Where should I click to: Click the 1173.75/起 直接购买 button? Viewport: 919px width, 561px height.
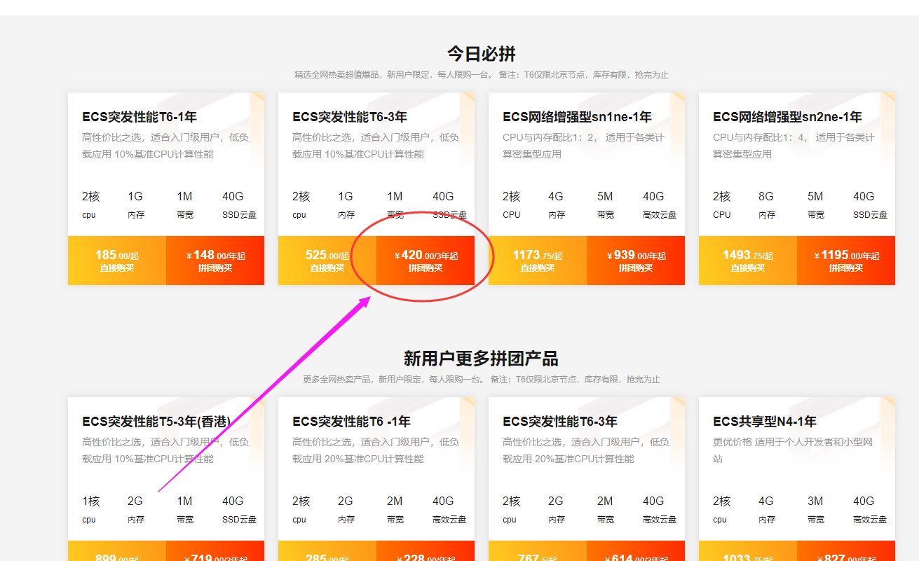(x=538, y=261)
